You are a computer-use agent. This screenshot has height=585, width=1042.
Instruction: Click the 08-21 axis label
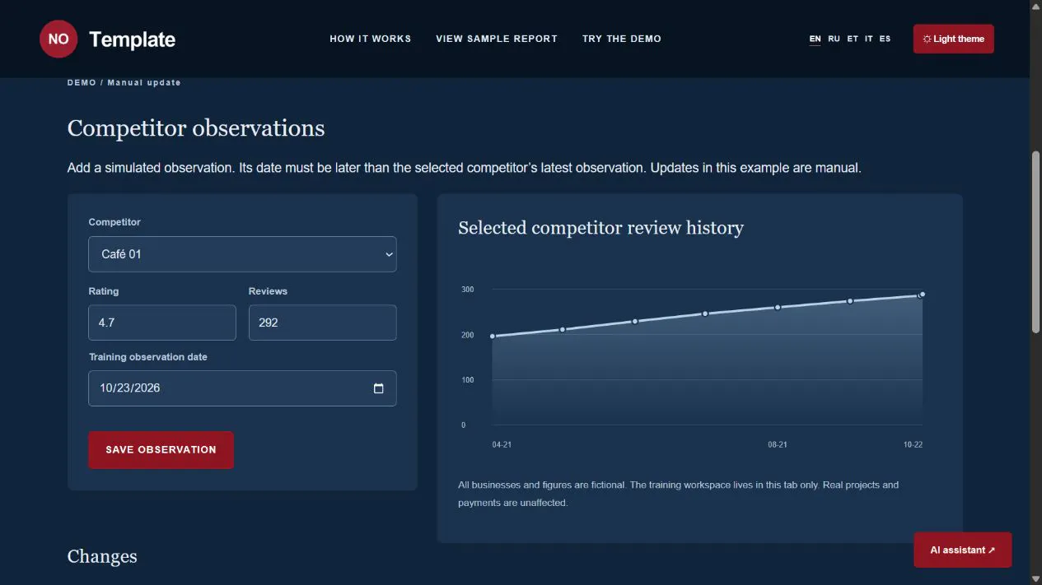778,444
